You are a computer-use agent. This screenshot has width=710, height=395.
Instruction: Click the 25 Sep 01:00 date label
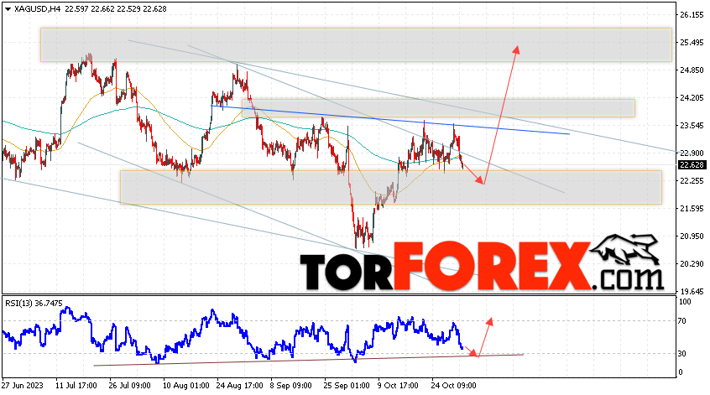pos(347,386)
